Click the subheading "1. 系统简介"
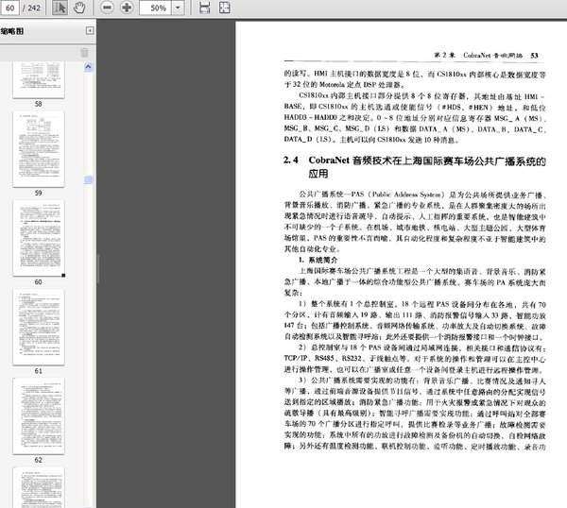The width and height of the screenshot is (567, 508). click(318, 260)
